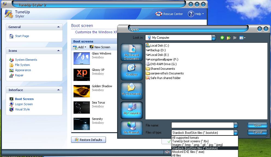Open the Help dropdown menu

pyautogui.click(x=196, y=14)
